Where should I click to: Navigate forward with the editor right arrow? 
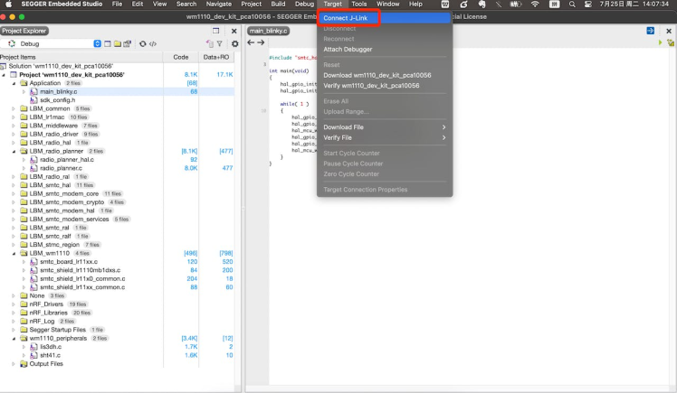tap(261, 42)
